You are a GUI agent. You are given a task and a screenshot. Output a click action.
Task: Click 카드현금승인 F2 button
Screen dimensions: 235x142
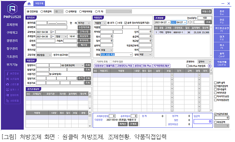click(222, 29)
